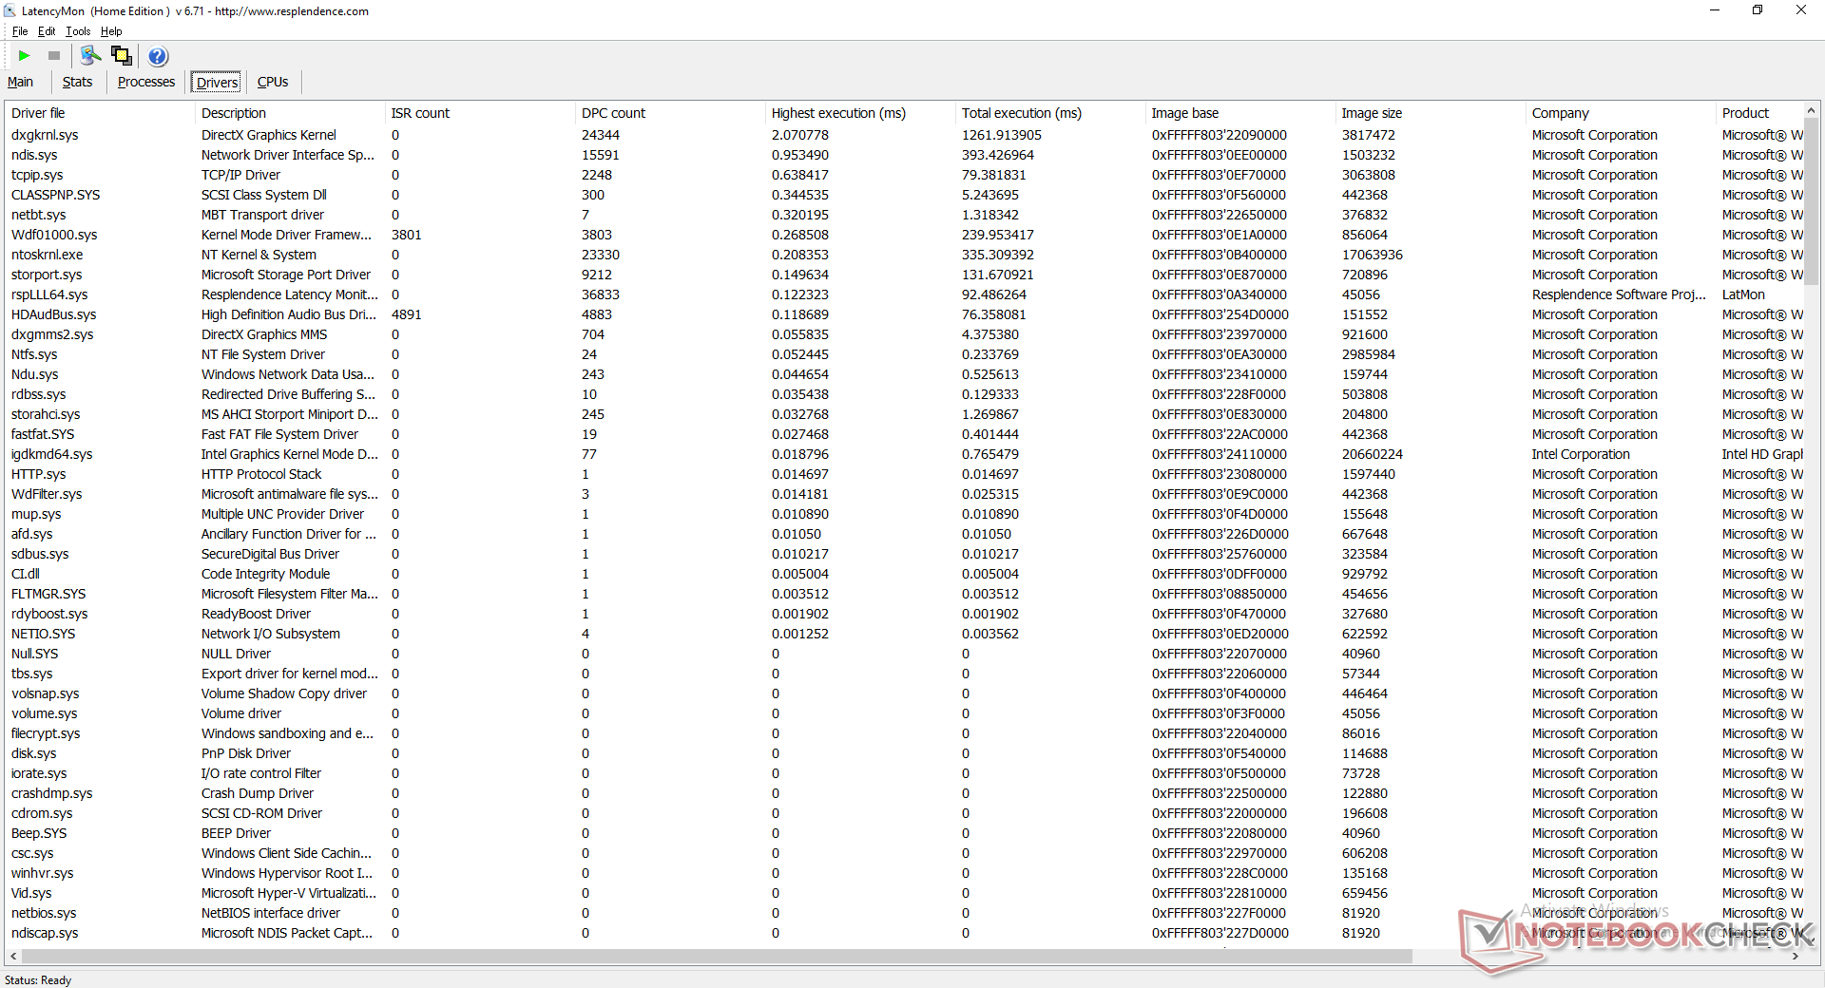Click the ISR count value 4891
The height and width of the screenshot is (988, 1825).
point(406,314)
